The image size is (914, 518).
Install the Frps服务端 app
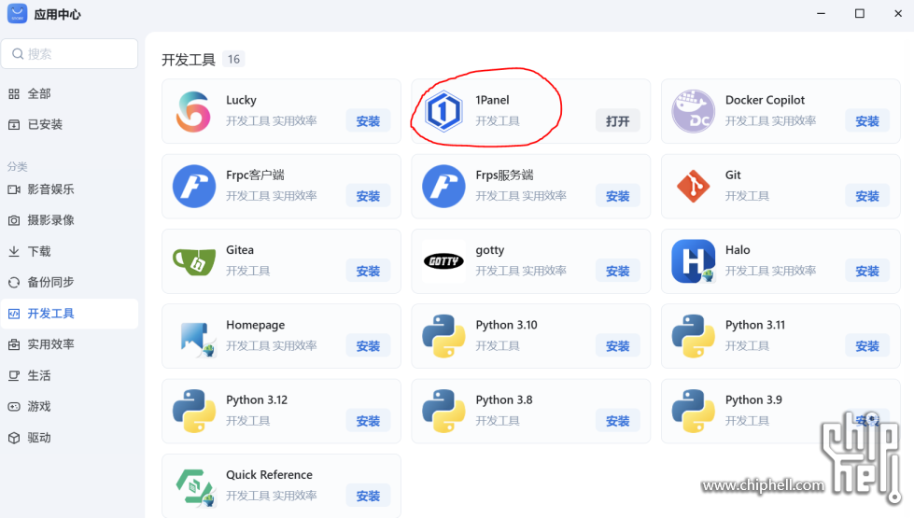pos(618,196)
